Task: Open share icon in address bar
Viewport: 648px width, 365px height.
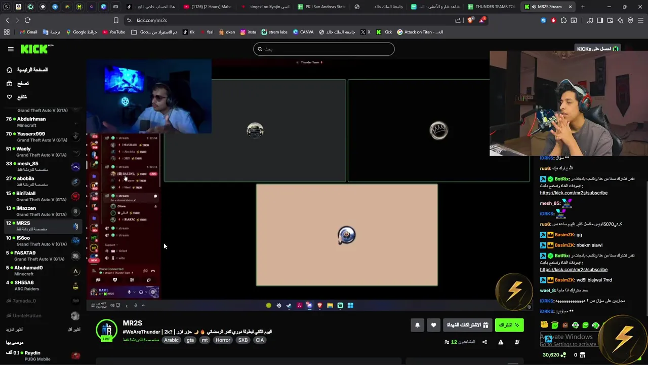Action: pos(458,20)
